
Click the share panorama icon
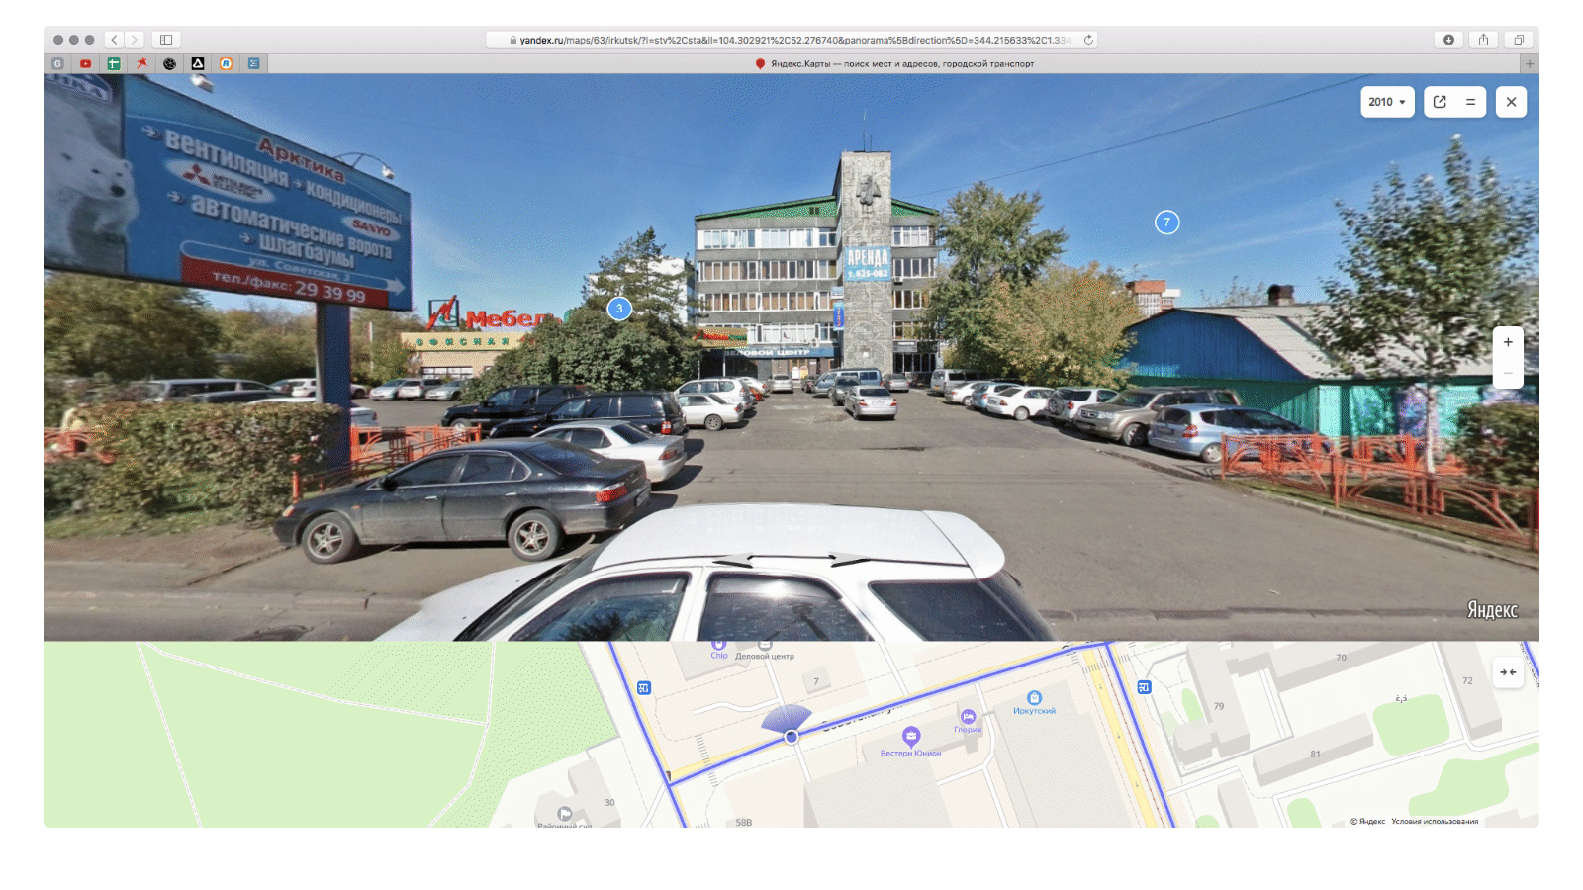click(x=1440, y=102)
